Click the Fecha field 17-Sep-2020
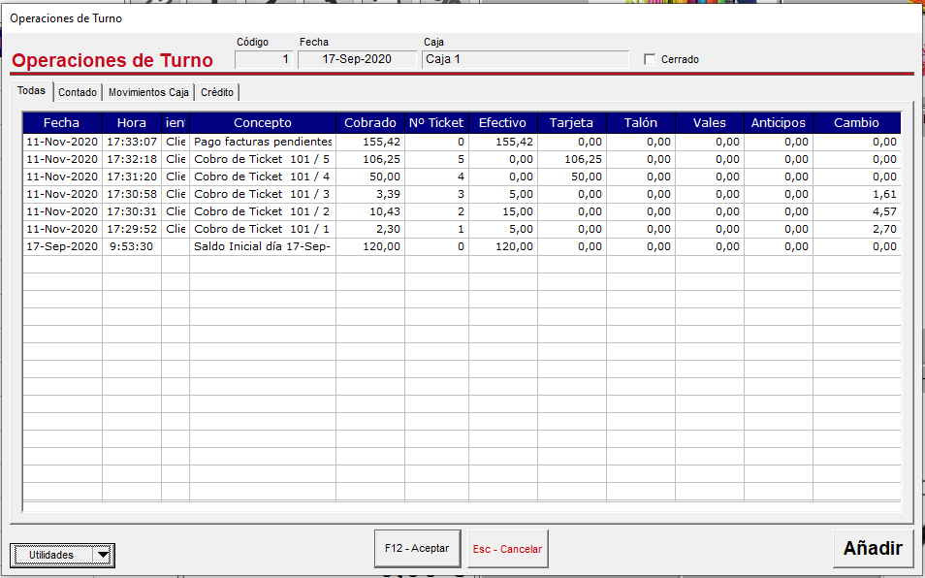The width and height of the screenshot is (925, 578). pyautogui.click(x=357, y=59)
